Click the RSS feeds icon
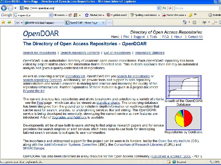The image size is (221, 165). click(194, 22)
